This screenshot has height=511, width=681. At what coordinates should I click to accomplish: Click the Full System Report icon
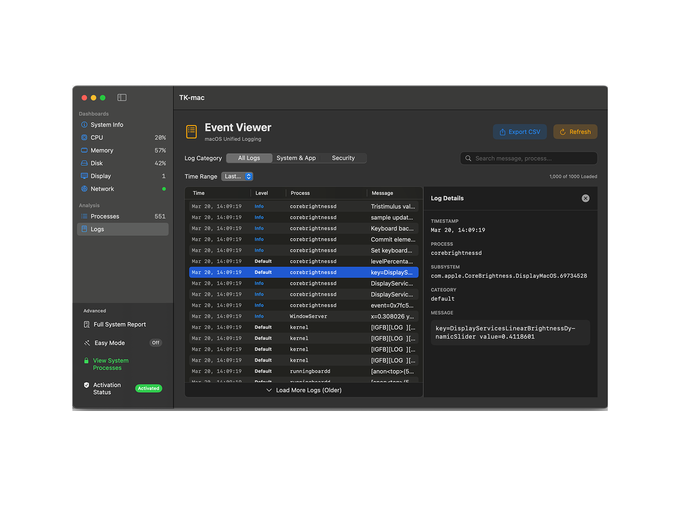87,324
